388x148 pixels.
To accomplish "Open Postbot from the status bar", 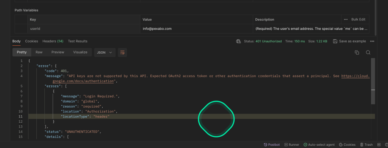I will (272, 145).
